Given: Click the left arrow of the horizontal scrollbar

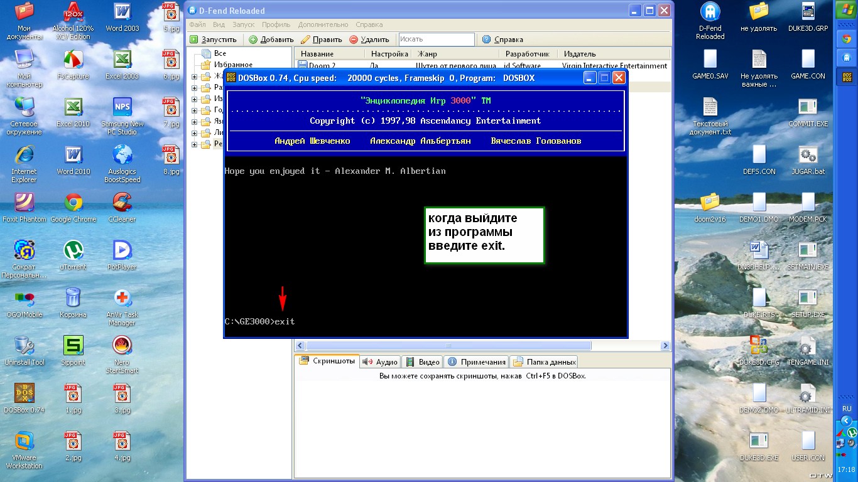Looking at the screenshot, I should click(x=300, y=346).
